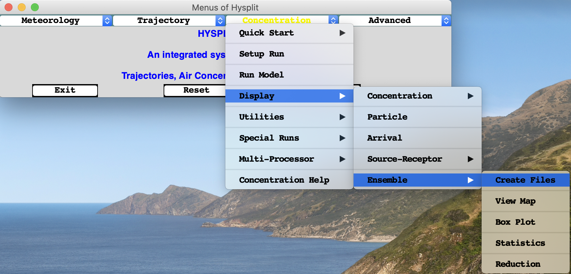
Task: Click the Exit button
Action: pos(65,90)
